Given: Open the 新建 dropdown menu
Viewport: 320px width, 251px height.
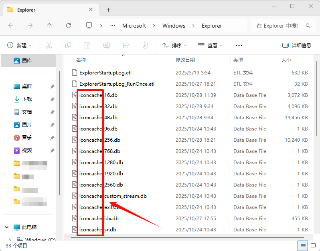Looking at the screenshot, I should (x=20, y=45).
